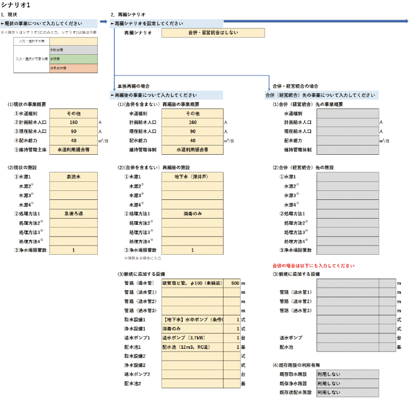Open 取水設備1 cell with 水中ポンプ
Viewport: 409px width, 402px height.
pyautogui.click(x=192, y=320)
